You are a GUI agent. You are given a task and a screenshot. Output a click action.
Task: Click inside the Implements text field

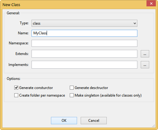click(84, 65)
